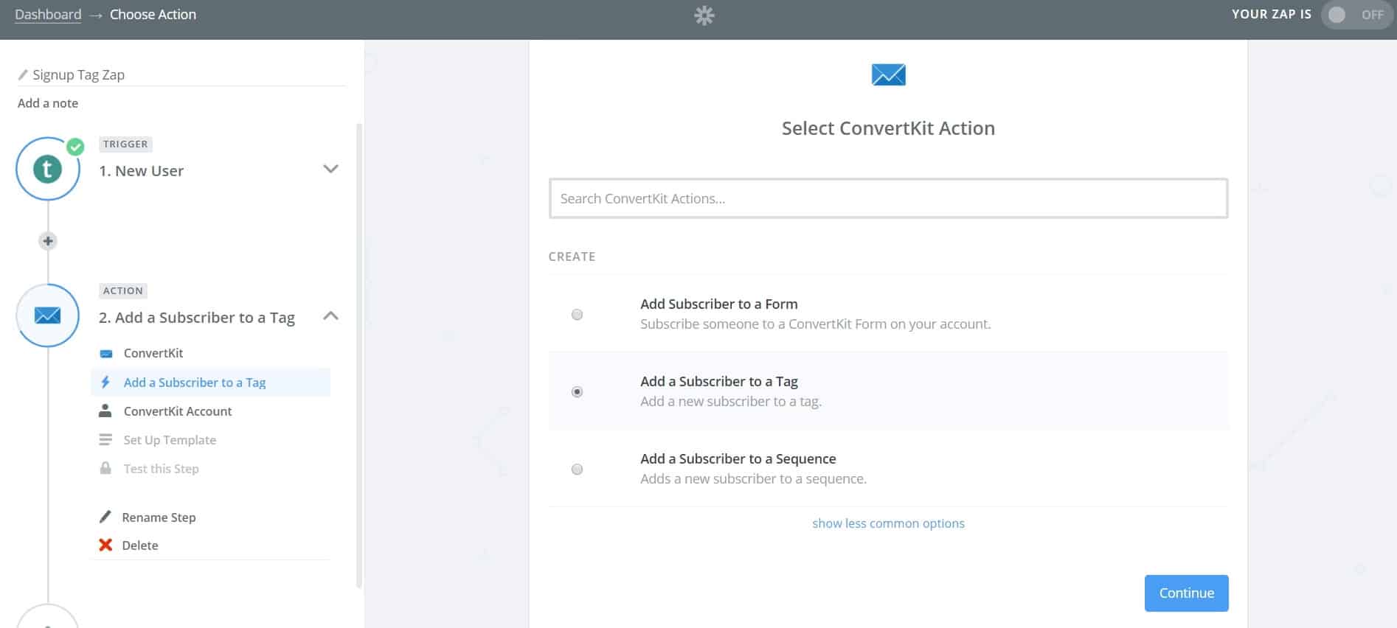
Task: Click the red X Delete icon
Action: (105, 545)
